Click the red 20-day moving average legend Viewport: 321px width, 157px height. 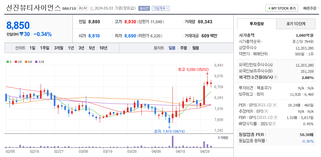(18, 62)
